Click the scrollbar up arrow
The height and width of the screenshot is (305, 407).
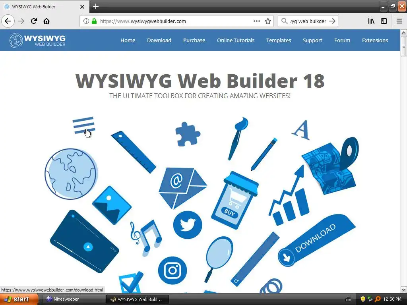pos(404,33)
